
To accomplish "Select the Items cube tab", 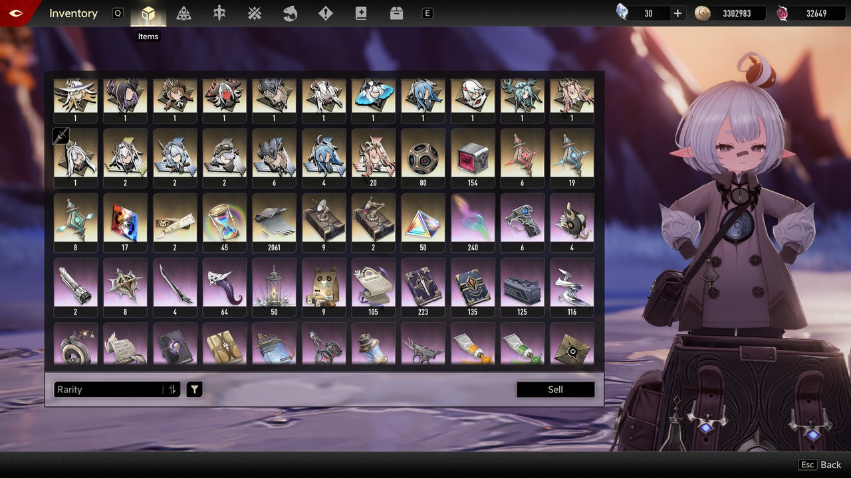I will pyautogui.click(x=148, y=13).
